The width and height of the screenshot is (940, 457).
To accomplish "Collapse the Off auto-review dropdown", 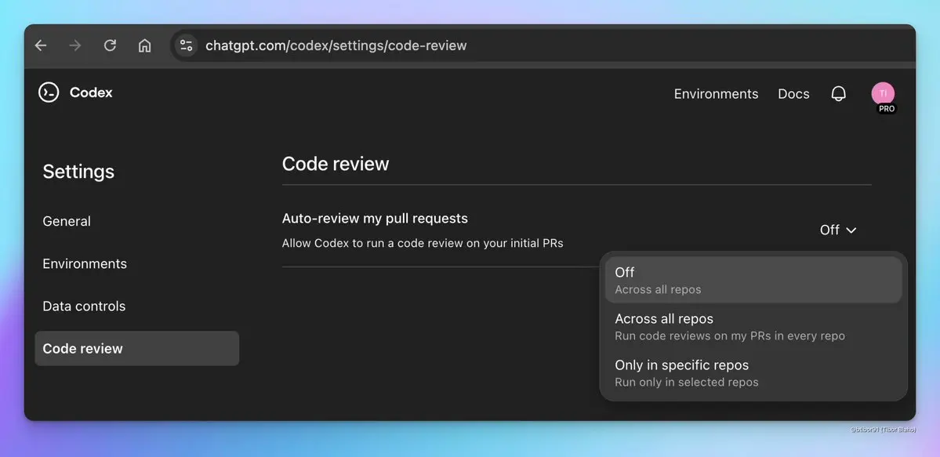I will [838, 230].
